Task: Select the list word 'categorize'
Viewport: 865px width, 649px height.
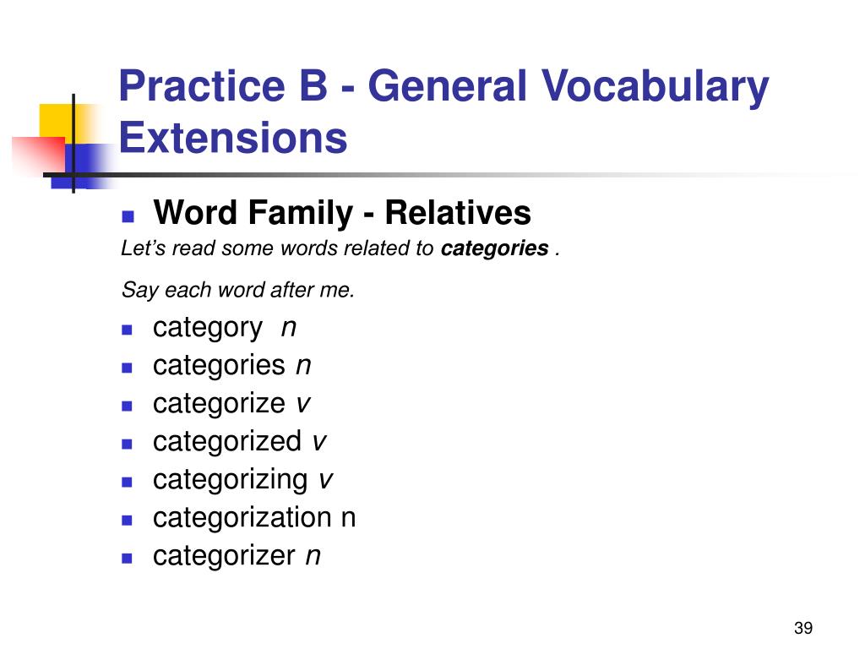Action: pos(219,404)
